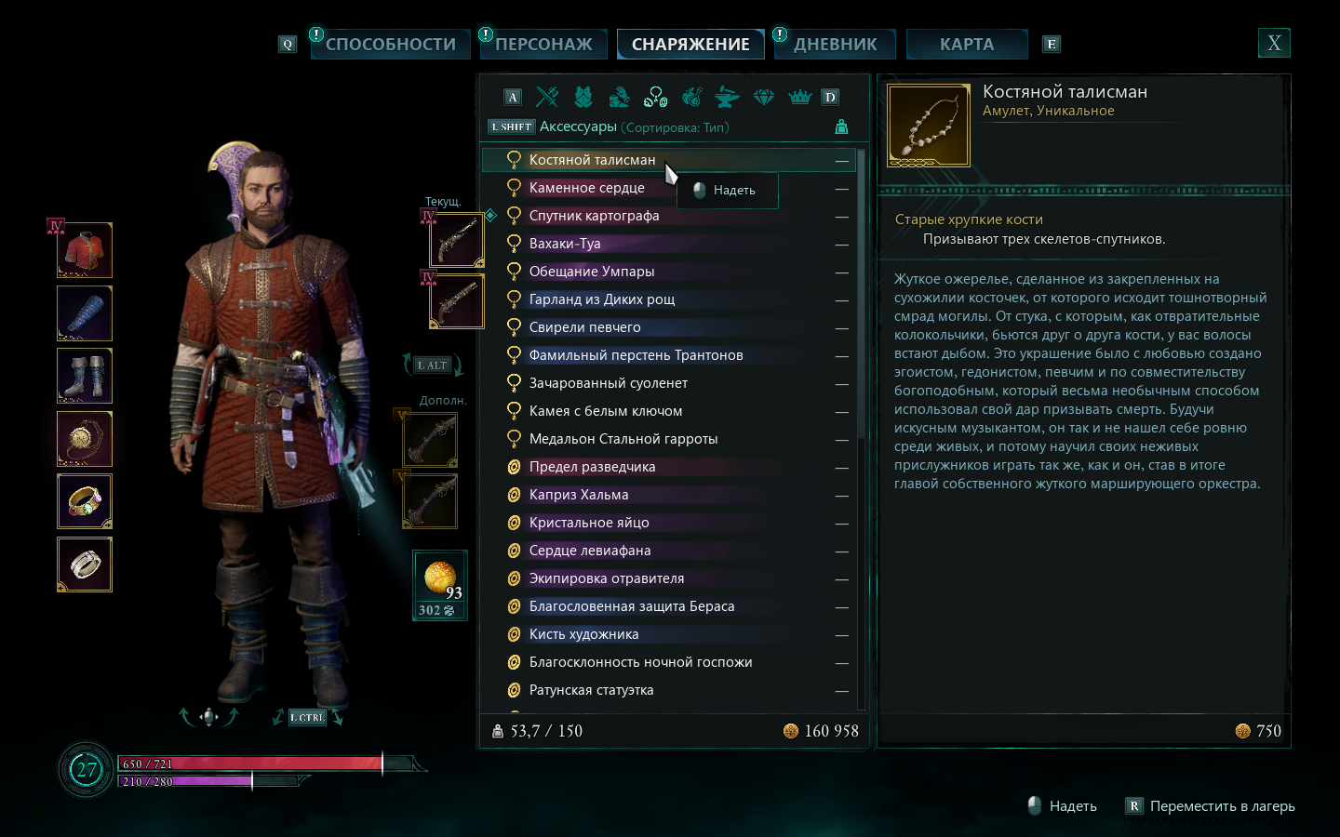Select the gems valuables category icon
The height and width of the screenshot is (837, 1340).
(x=764, y=97)
